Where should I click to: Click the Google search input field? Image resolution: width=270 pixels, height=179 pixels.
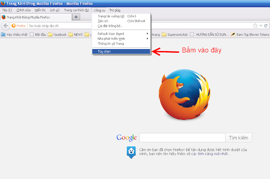pos(182,138)
